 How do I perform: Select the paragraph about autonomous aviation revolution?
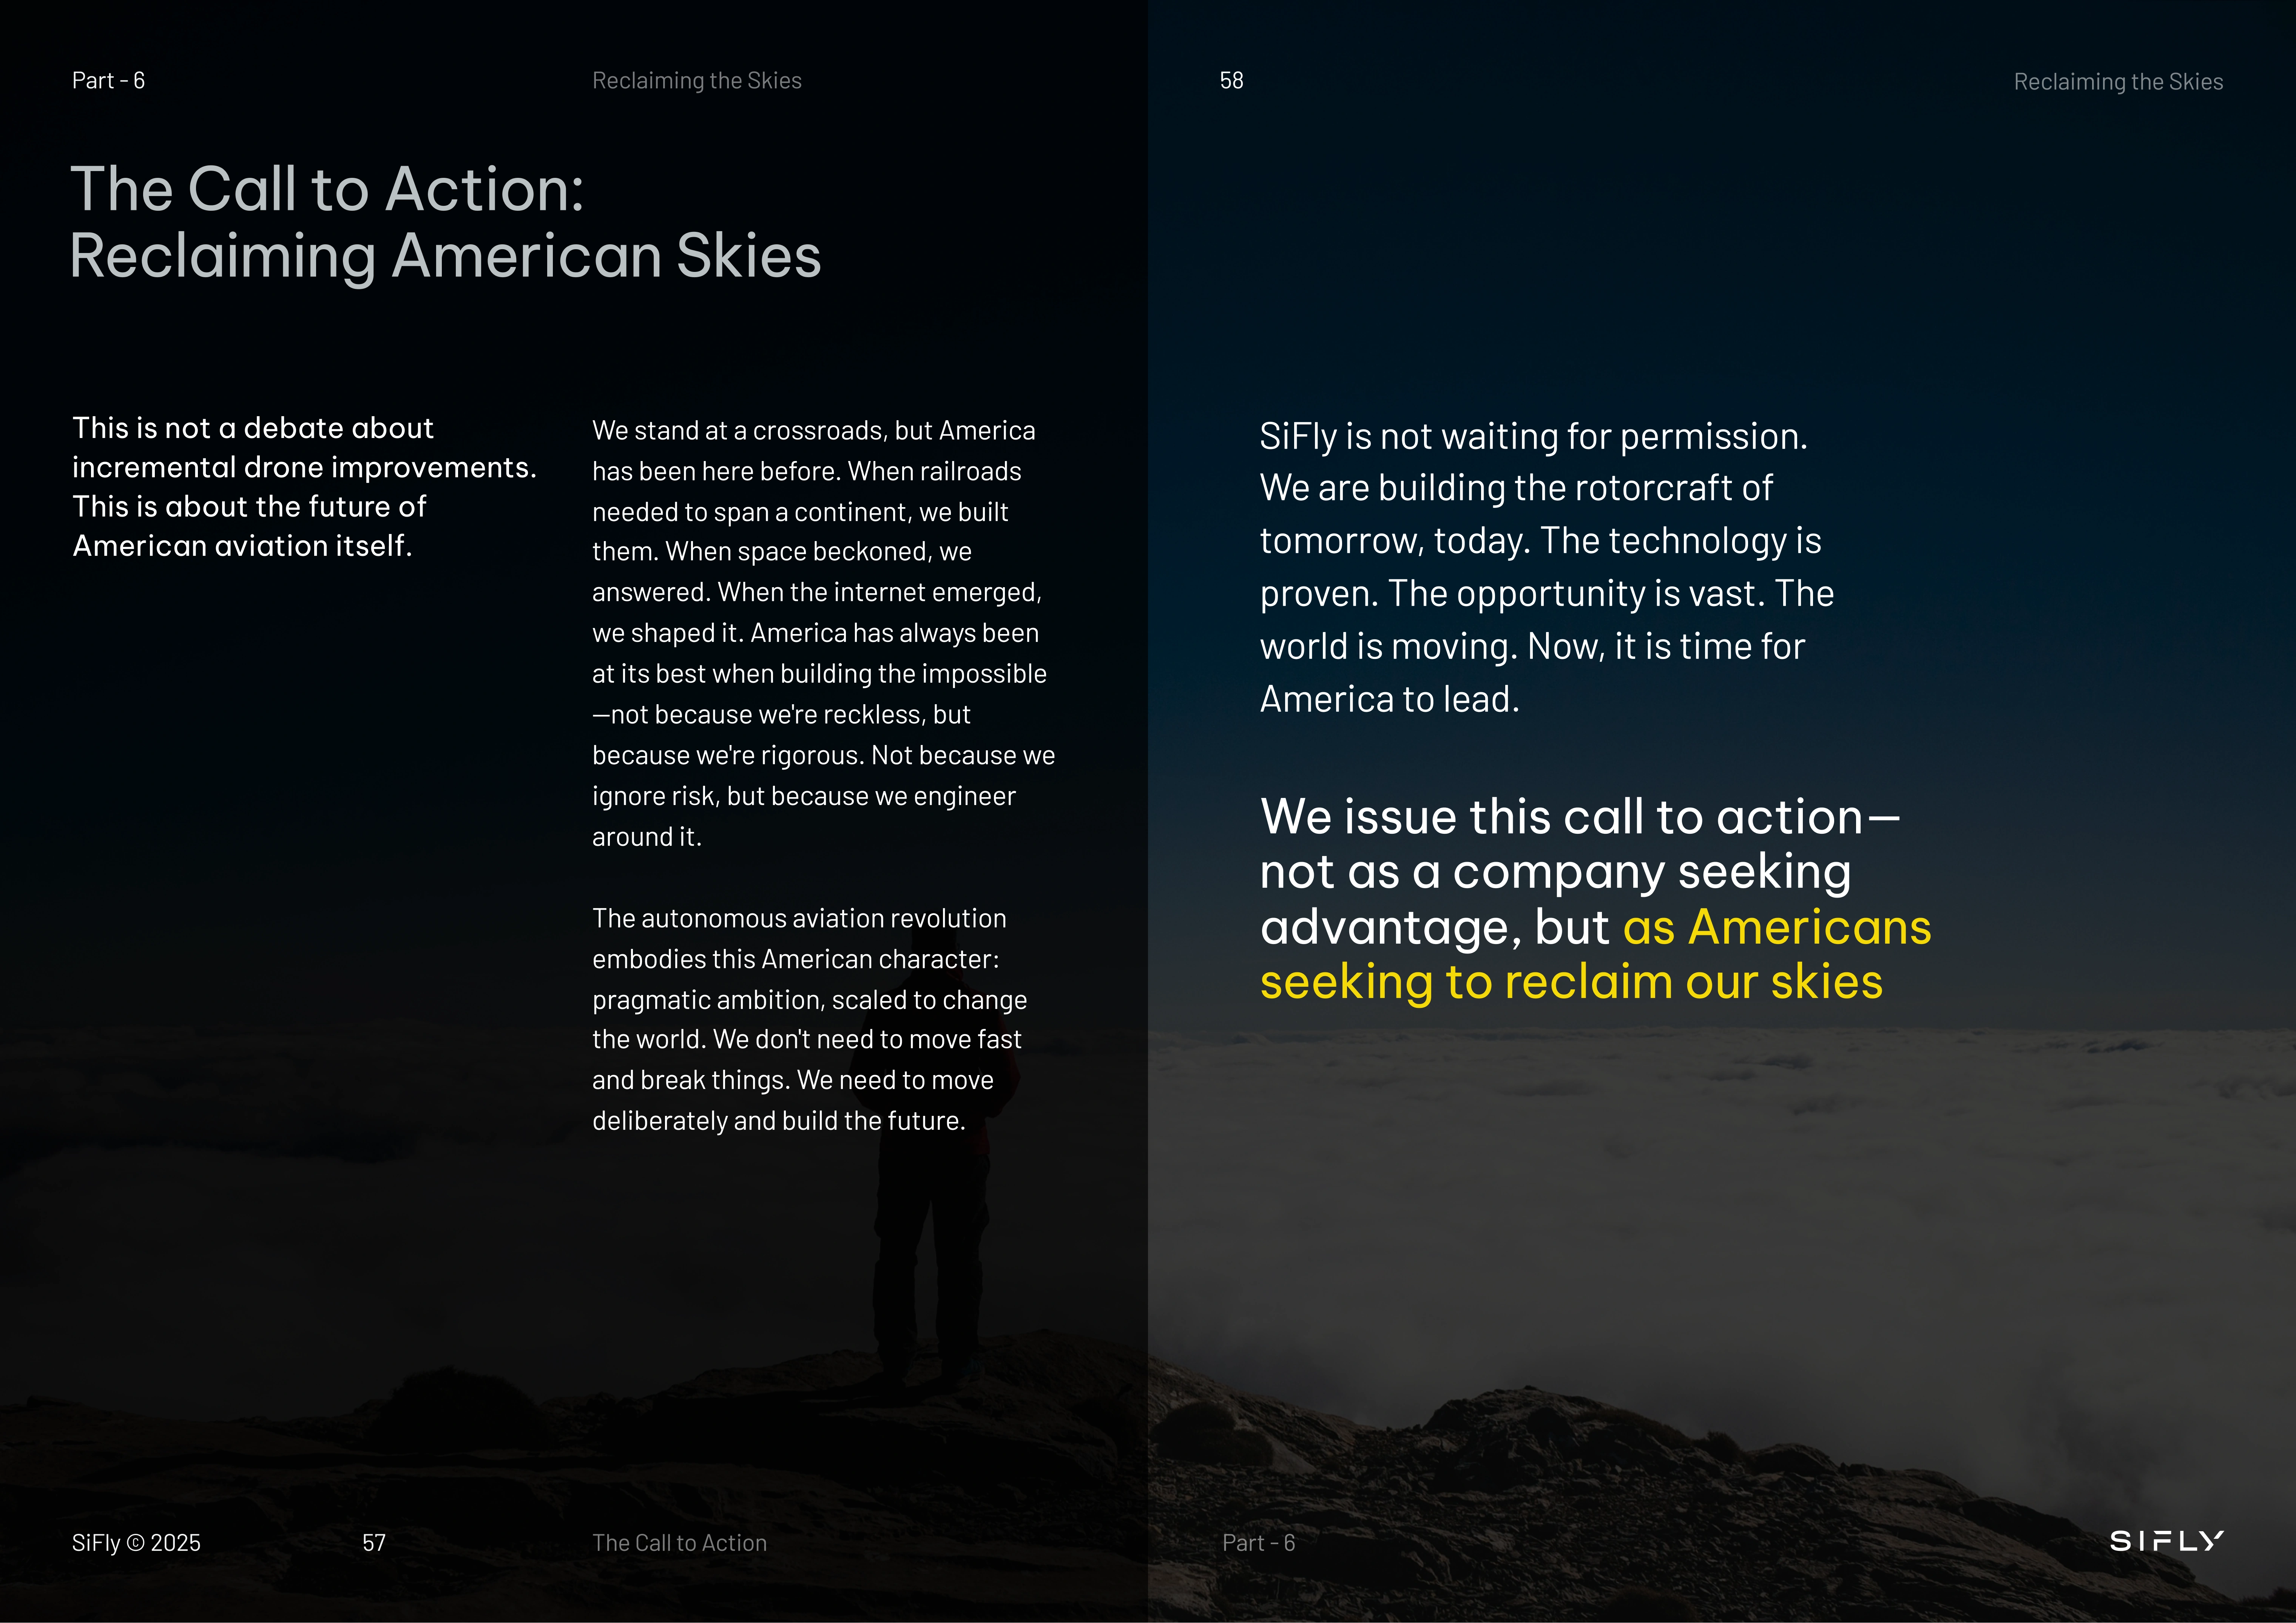point(810,1018)
